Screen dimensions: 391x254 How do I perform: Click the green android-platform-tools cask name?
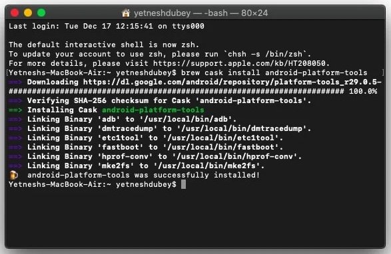(153, 110)
